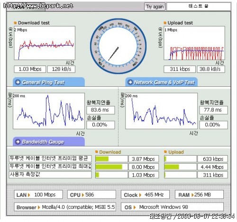Click the orange arrow next to Browser
Image resolution: width=237 pixels, height=222 pixels.
tap(39, 207)
